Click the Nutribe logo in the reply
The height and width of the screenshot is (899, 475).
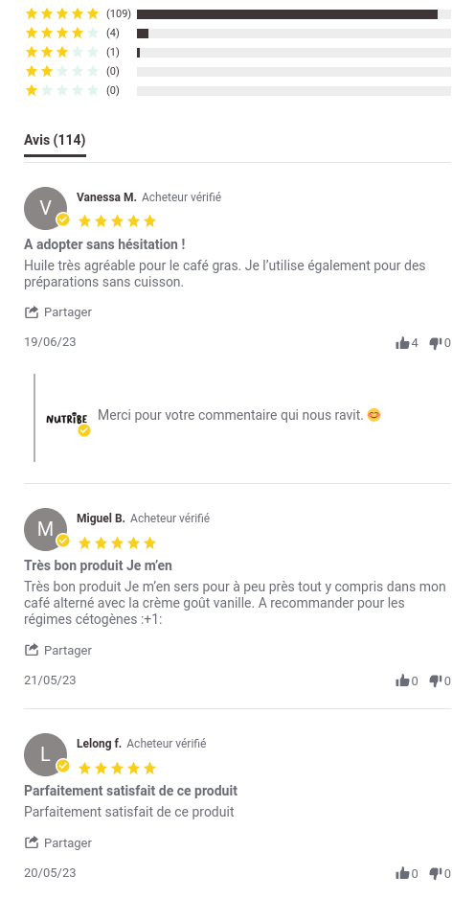coord(66,419)
